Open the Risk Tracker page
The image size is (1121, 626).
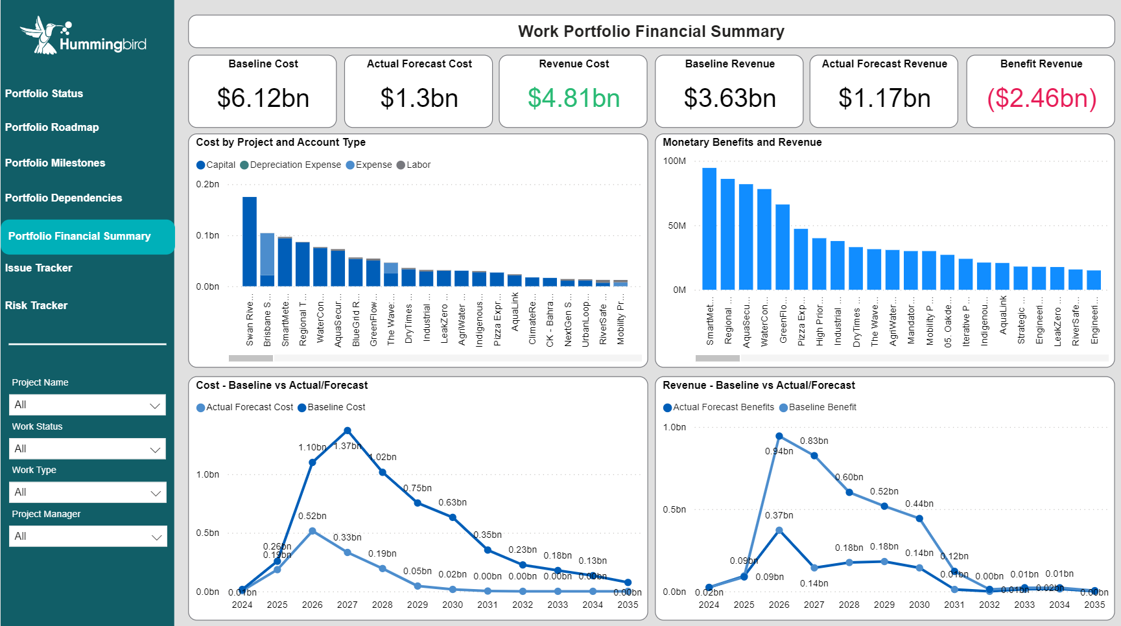pos(36,305)
